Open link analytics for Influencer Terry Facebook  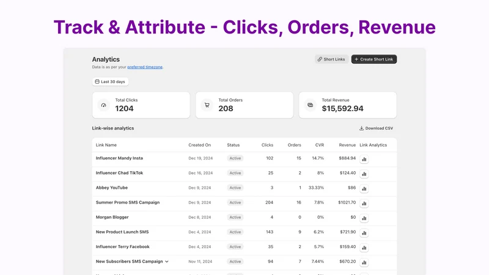364,248
